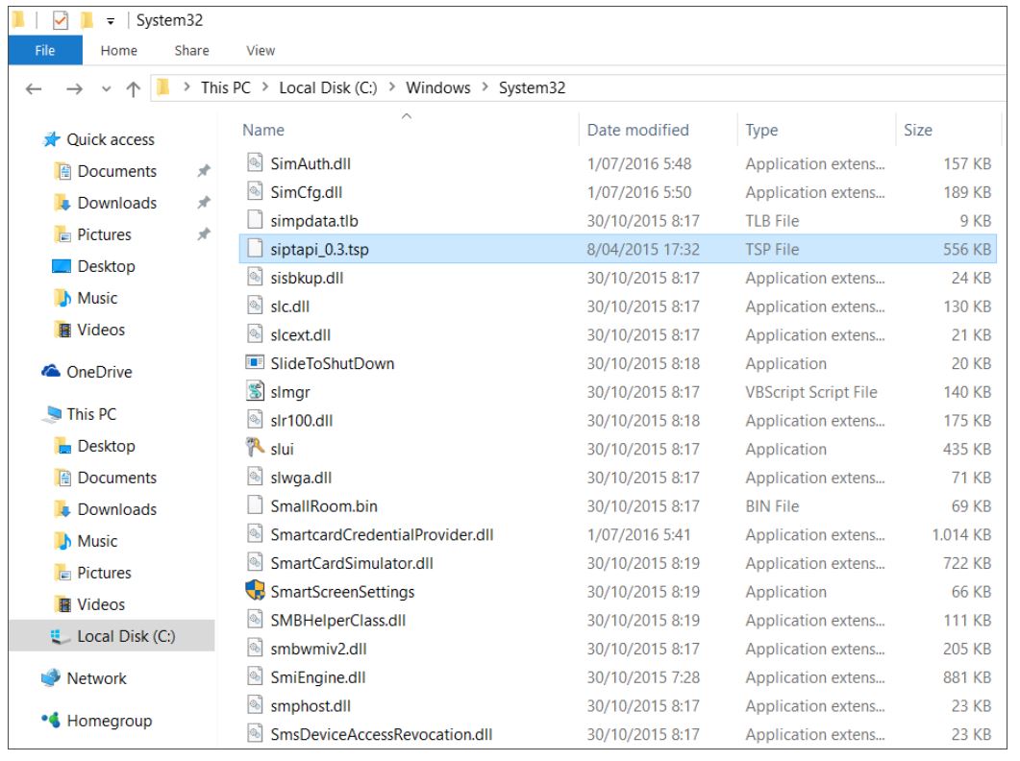Click the Up arrow navigation button
1020x761 pixels.
[x=130, y=88]
